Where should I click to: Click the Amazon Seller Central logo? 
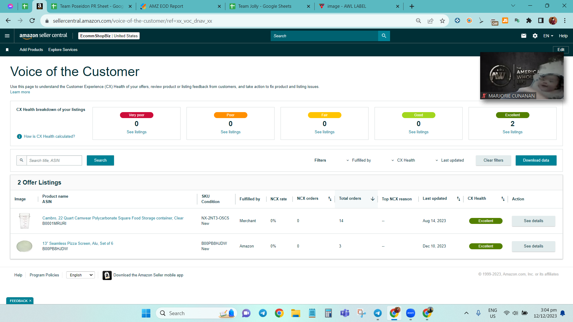click(43, 35)
